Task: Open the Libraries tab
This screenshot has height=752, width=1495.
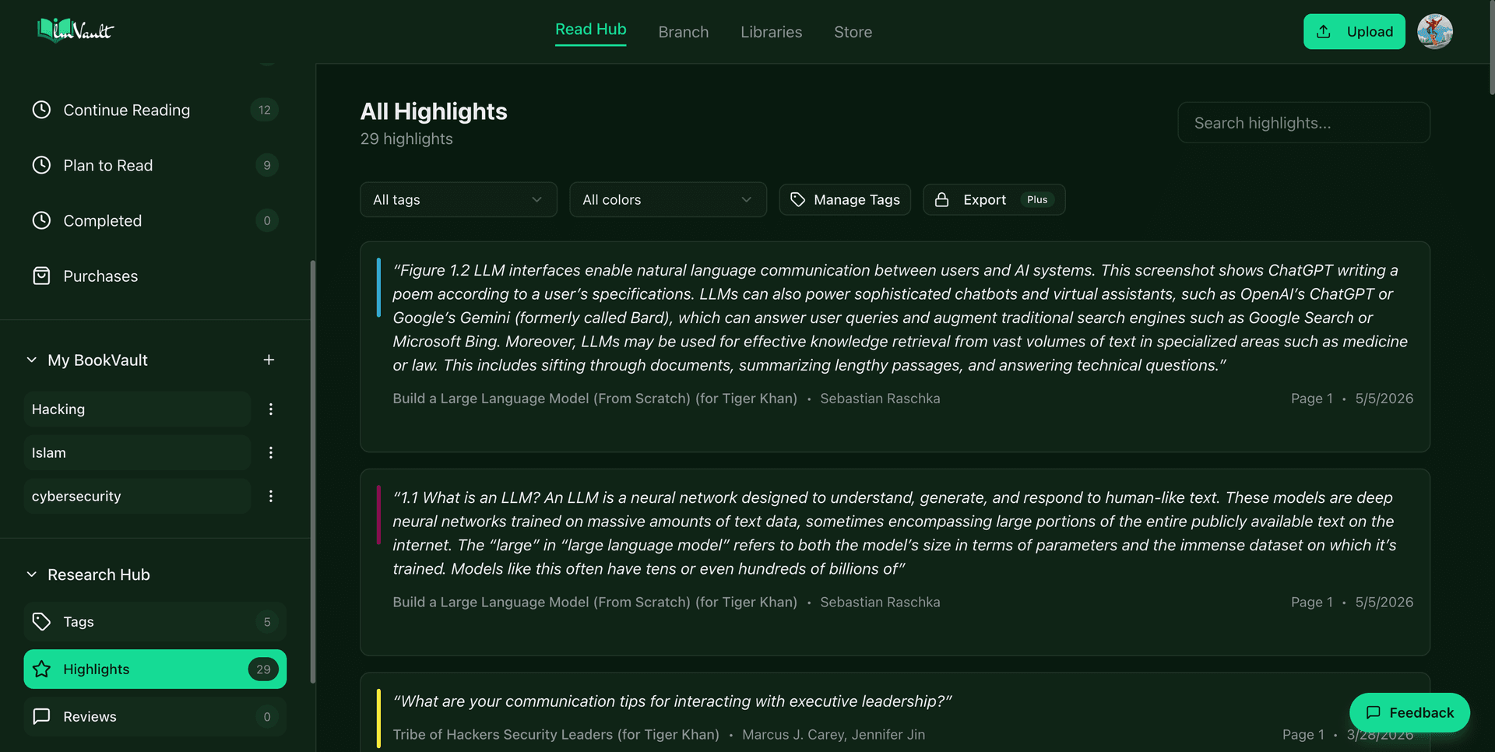Action: click(x=771, y=32)
